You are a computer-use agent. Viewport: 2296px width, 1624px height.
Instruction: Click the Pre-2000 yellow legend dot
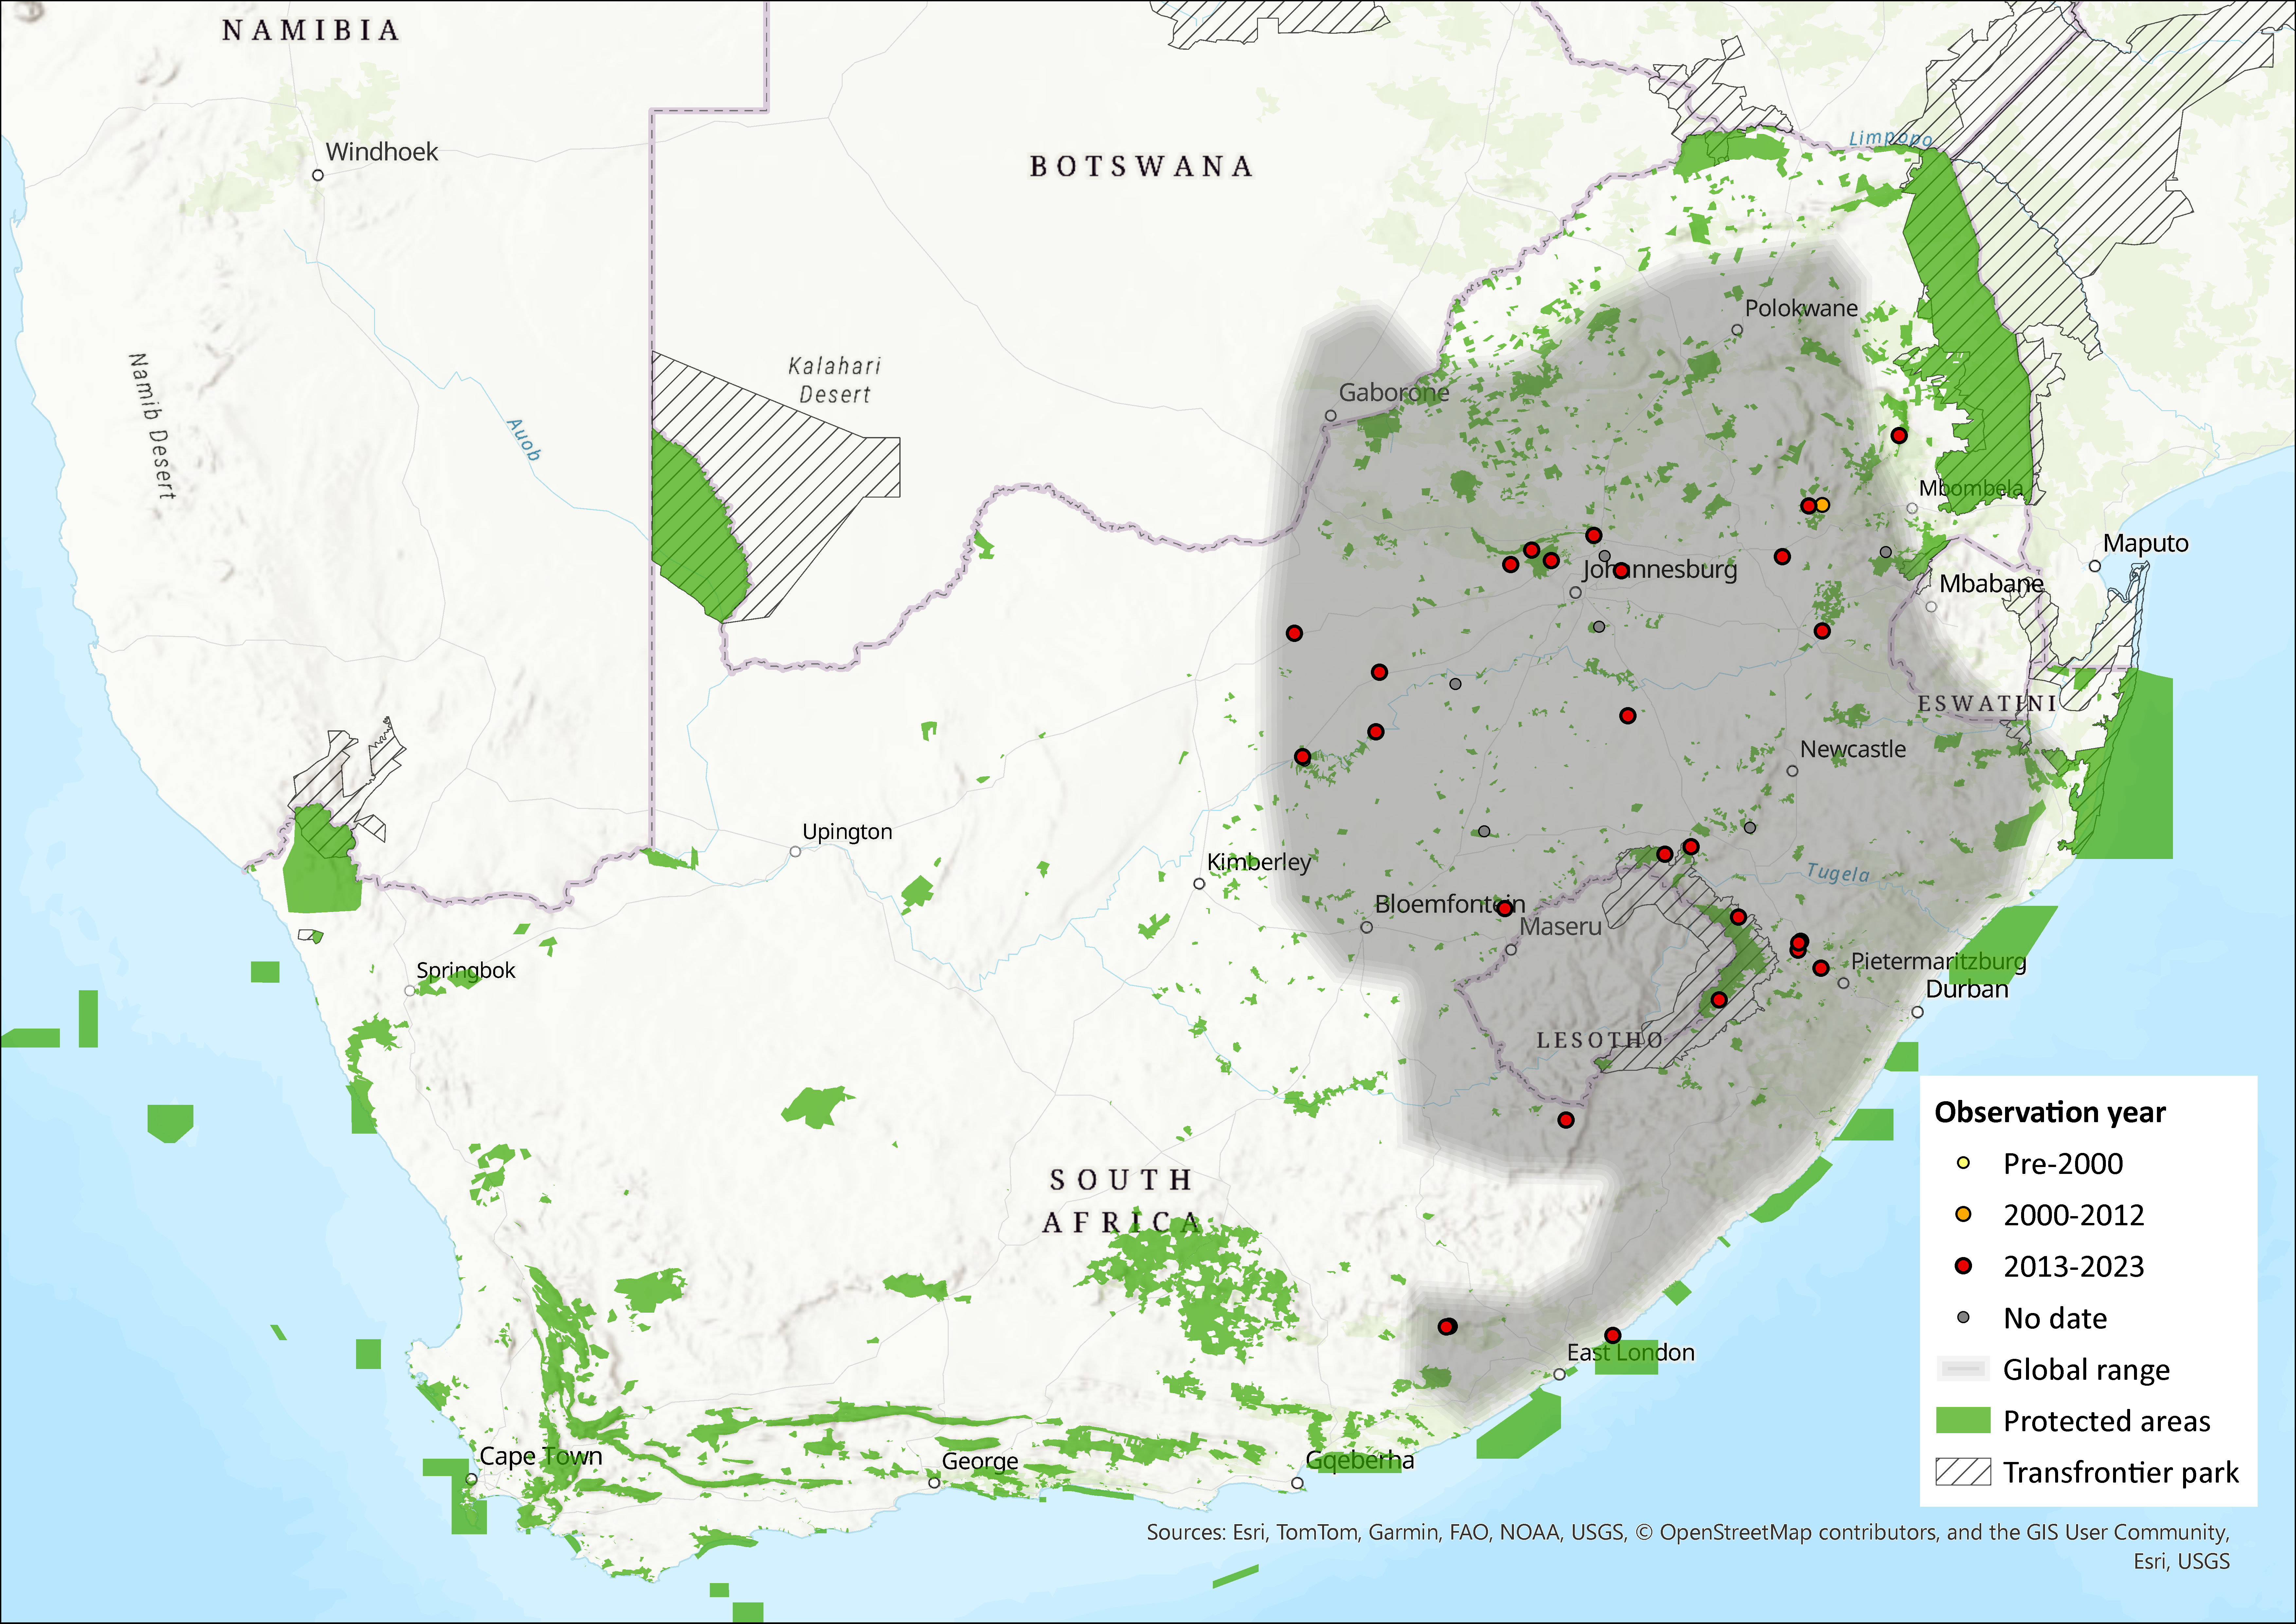click(1963, 1163)
